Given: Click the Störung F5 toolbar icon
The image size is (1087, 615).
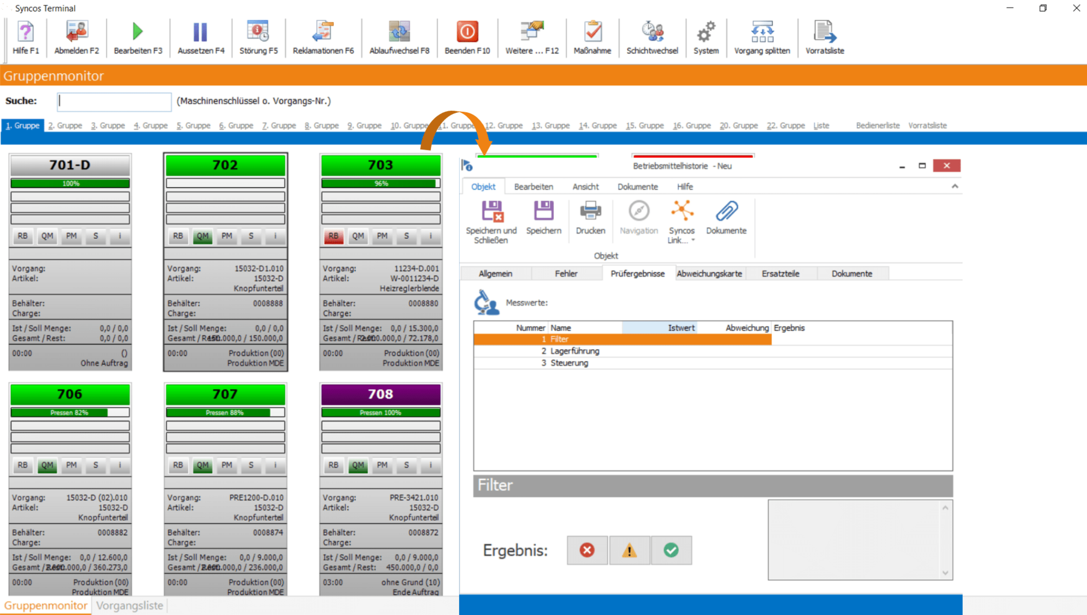Looking at the screenshot, I should (258, 32).
